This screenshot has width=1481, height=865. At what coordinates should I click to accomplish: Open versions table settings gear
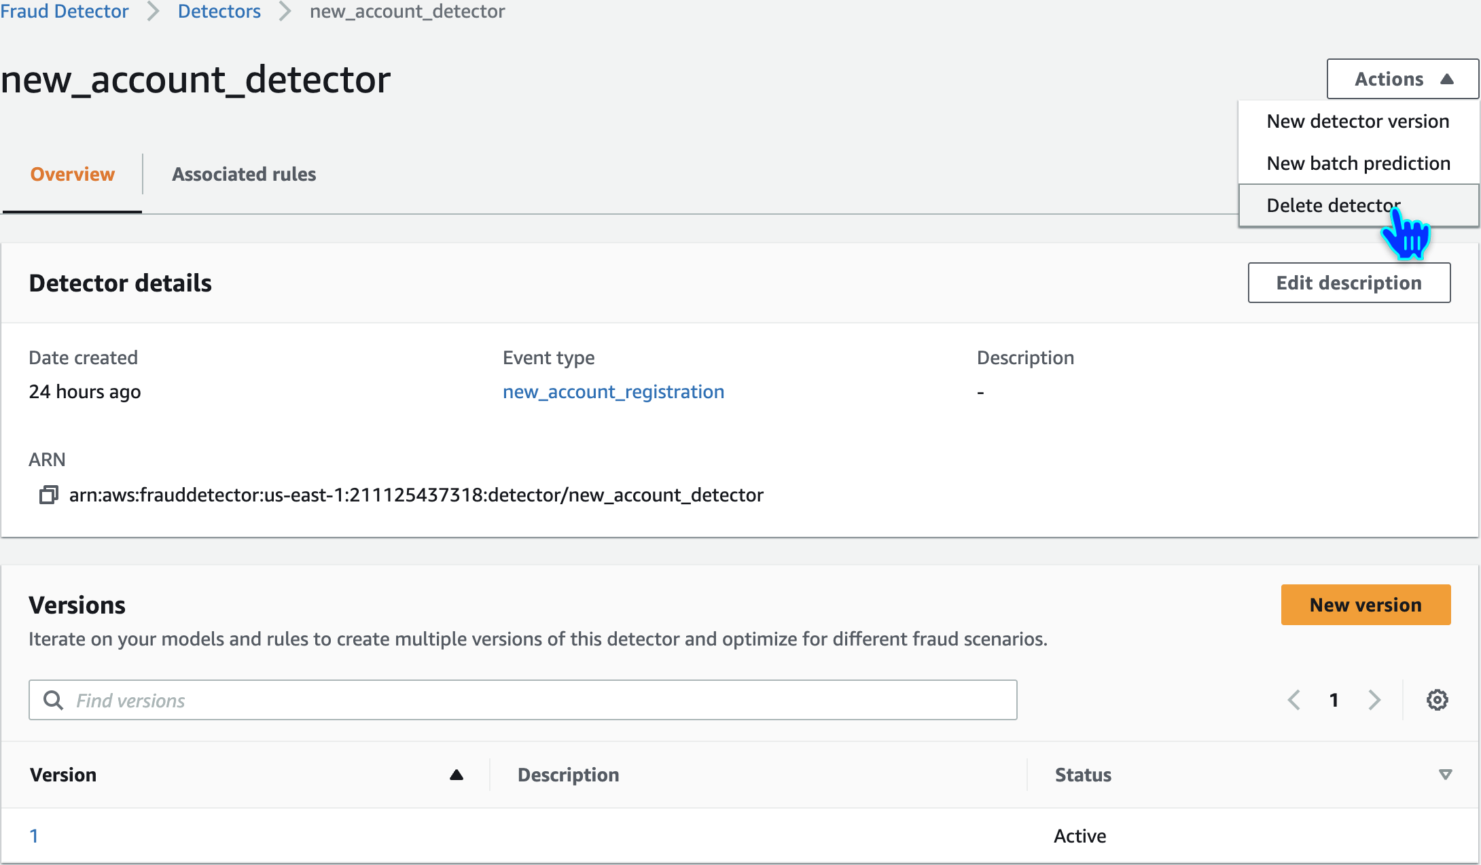pos(1437,700)
